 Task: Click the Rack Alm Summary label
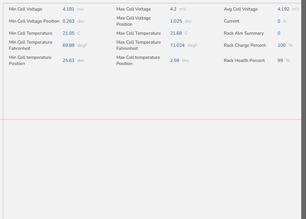click(x=244, y=33)
